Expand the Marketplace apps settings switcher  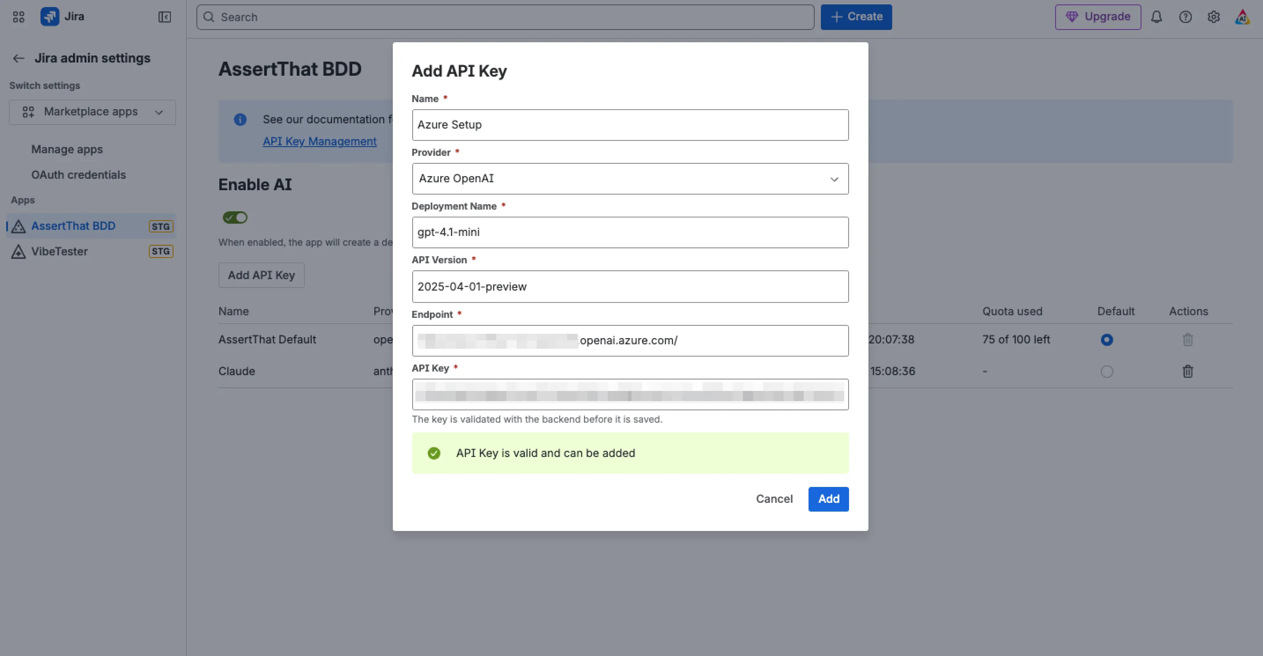(92, 112)
